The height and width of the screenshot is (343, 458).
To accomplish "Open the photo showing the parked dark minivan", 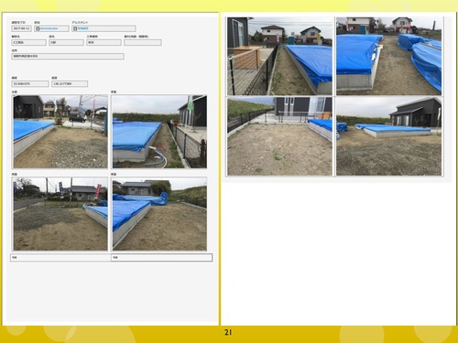I will (x=60, y=132).
